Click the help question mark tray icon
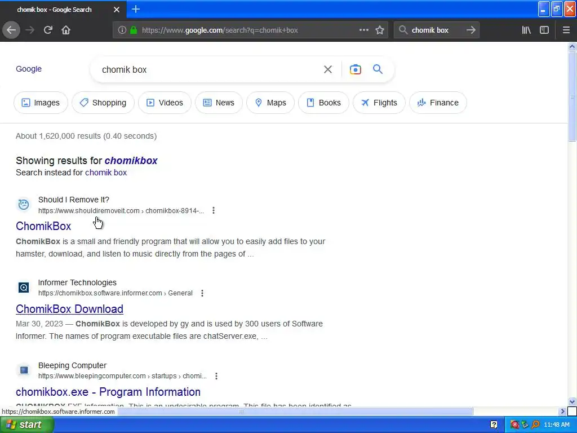Viewport: 577px width, 433px height. pos(494,425)
